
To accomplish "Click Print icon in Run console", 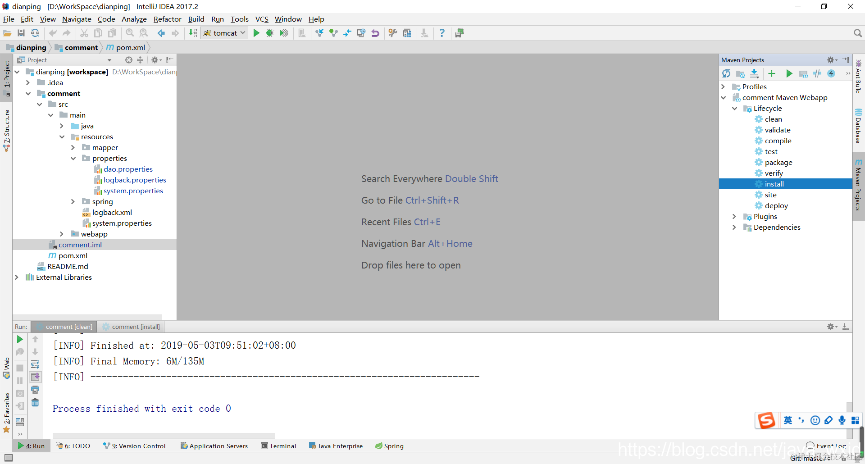I will pyautogui.click(x=35, y=389).
